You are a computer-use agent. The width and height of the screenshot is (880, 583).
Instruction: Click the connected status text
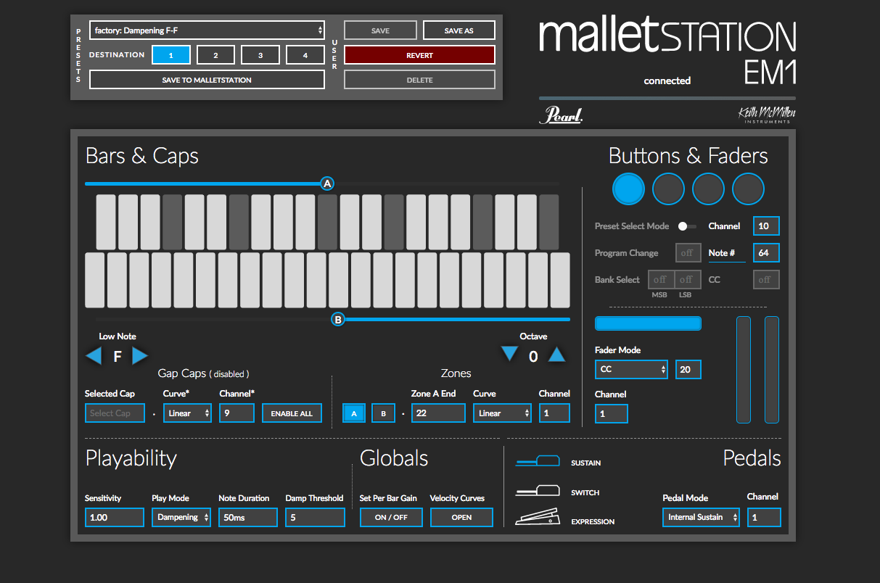pyautogui.click(x=667, y=80)
